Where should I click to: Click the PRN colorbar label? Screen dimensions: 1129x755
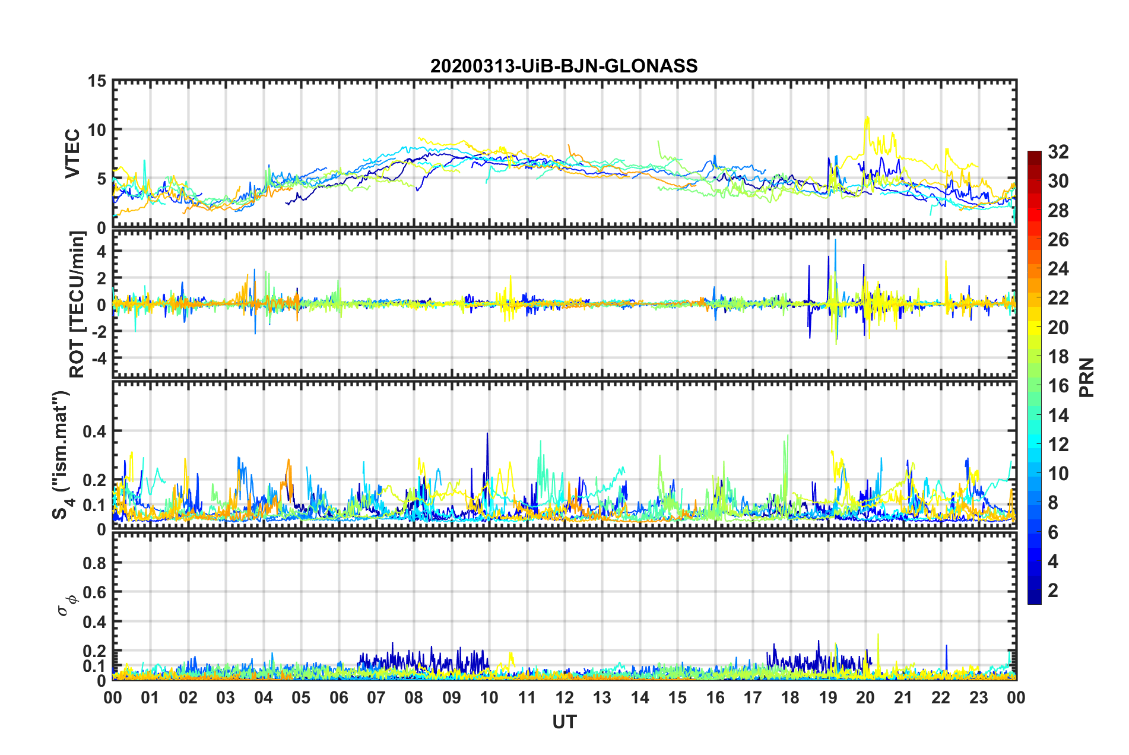point(1087,377)
